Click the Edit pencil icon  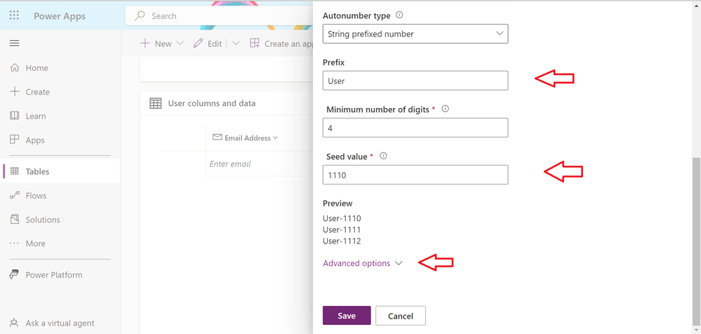[x=198, y=44]
